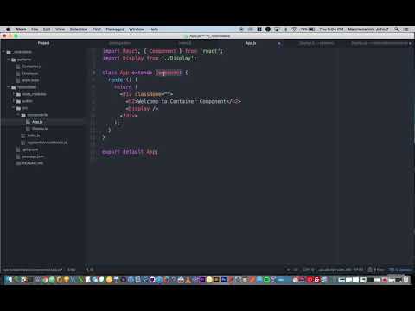The image size is (415, 311).
Task: Open the .gitignore file
Action: (x=30, y=149)
